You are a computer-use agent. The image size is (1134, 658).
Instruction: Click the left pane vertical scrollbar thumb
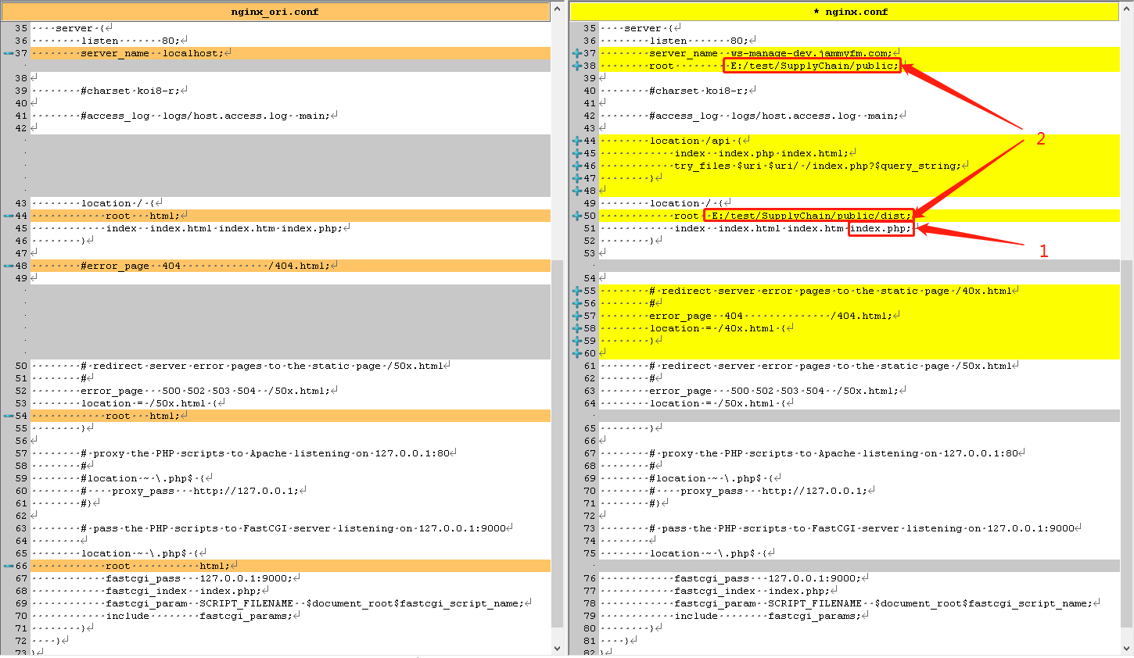pyautogui.click(x=557, y=443)
